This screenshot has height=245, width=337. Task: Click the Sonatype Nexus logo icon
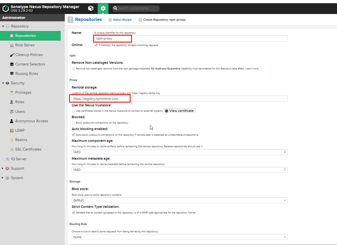coord(5,9)
